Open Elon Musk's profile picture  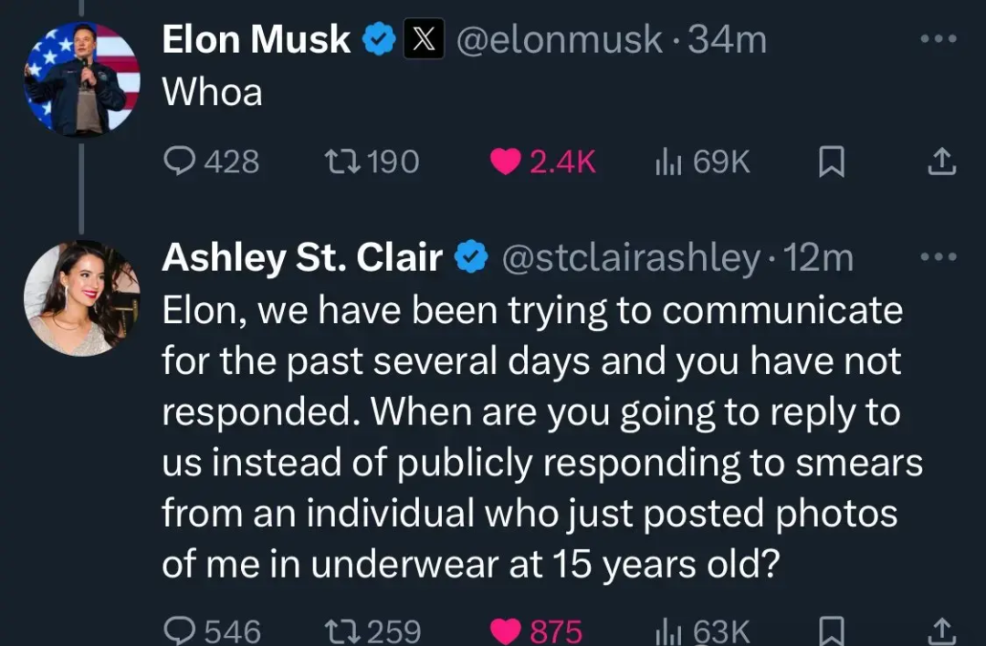coord(82,78)
